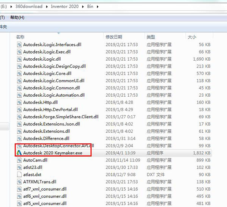This screenshot has width=227, height=207.
Task: Select the atlast.dxt file icon
Action: (x=19, y=174)
